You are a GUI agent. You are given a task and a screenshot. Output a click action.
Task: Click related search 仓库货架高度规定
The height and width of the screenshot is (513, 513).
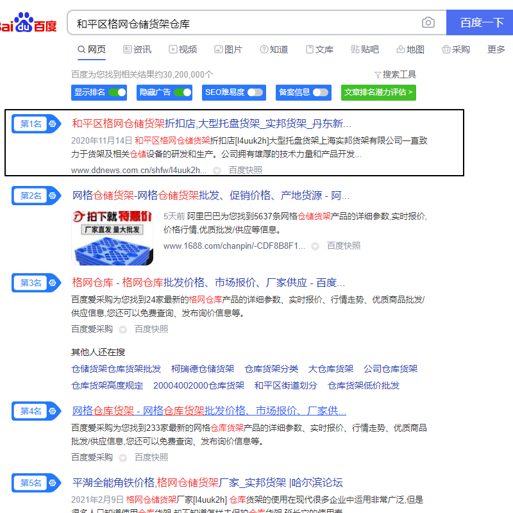[x=107, y=386]
